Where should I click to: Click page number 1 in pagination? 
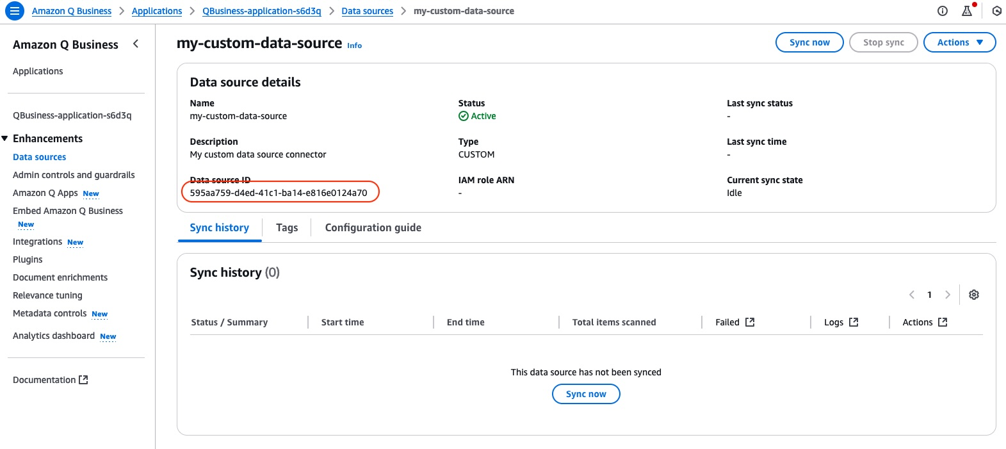930,295
